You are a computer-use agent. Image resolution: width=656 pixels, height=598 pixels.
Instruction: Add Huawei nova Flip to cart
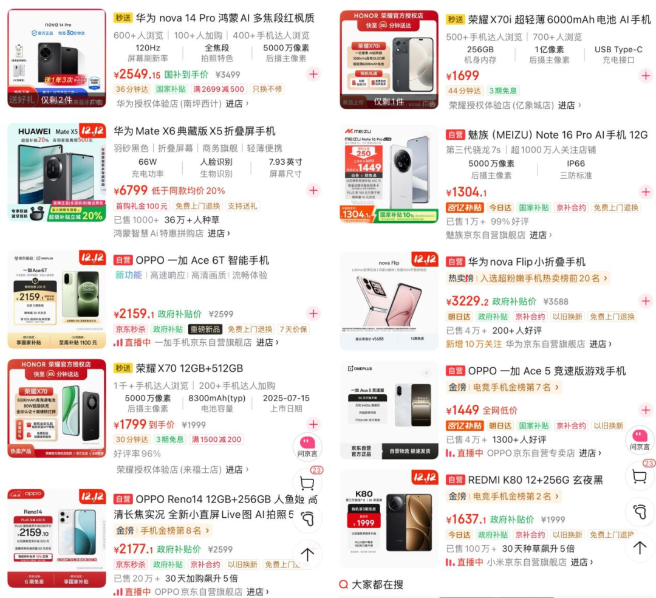pyautogui.click(x=646, y=301)
